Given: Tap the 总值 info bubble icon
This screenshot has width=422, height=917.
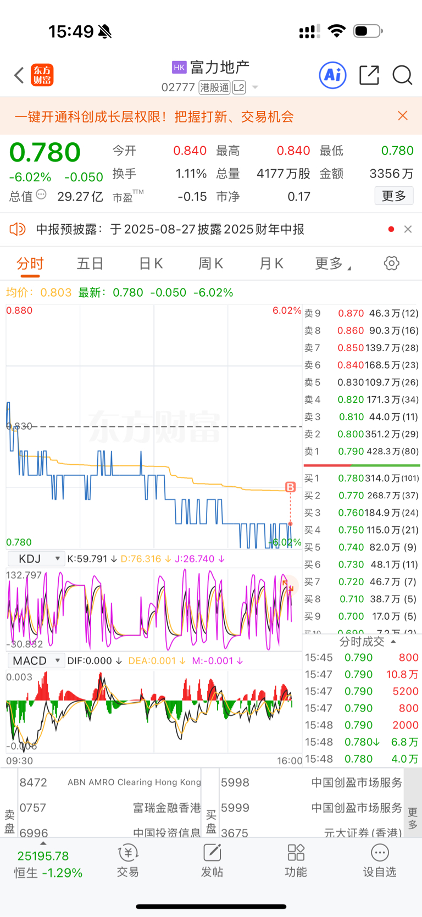Looking at the screenshot, I should [x=41, y=194].
